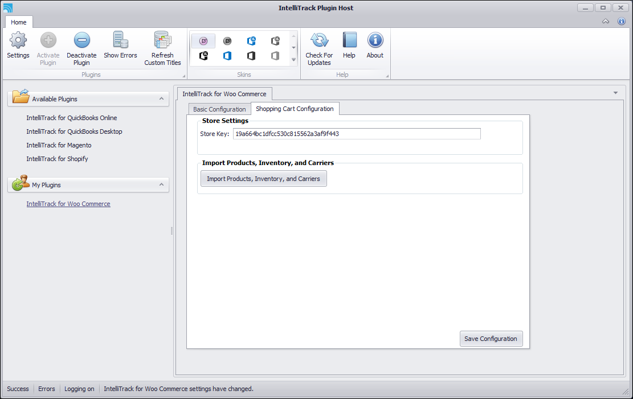
Task: Select the light gray Office 2013 skin
Action: click(x=275, y=56)
